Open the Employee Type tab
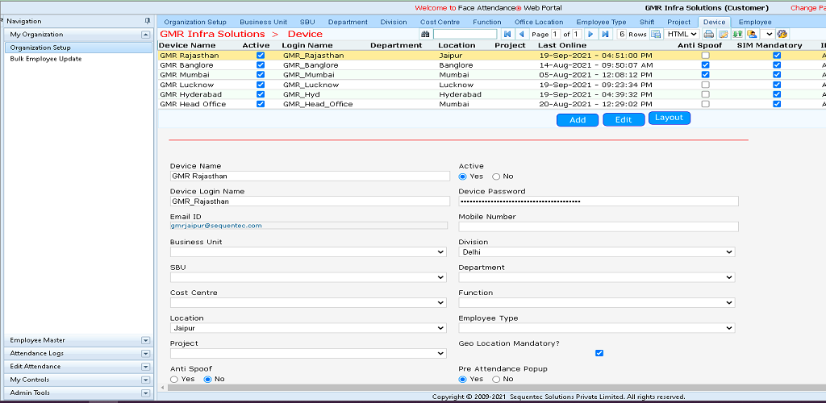This screenshot has height=403, width=826. 601,22
